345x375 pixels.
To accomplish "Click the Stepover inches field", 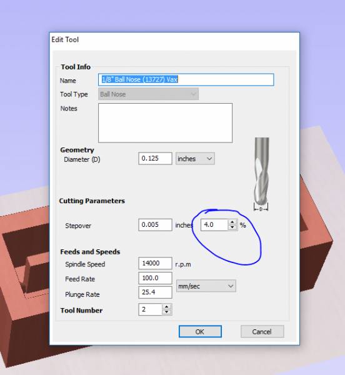I will pyautogui.click(x=155, y=225).
